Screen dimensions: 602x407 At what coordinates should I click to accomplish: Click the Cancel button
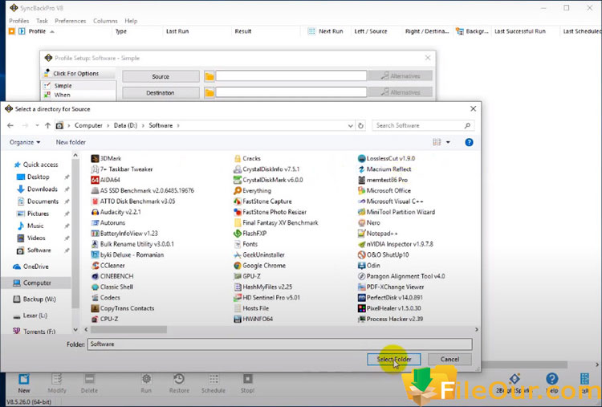pos(449,360)
